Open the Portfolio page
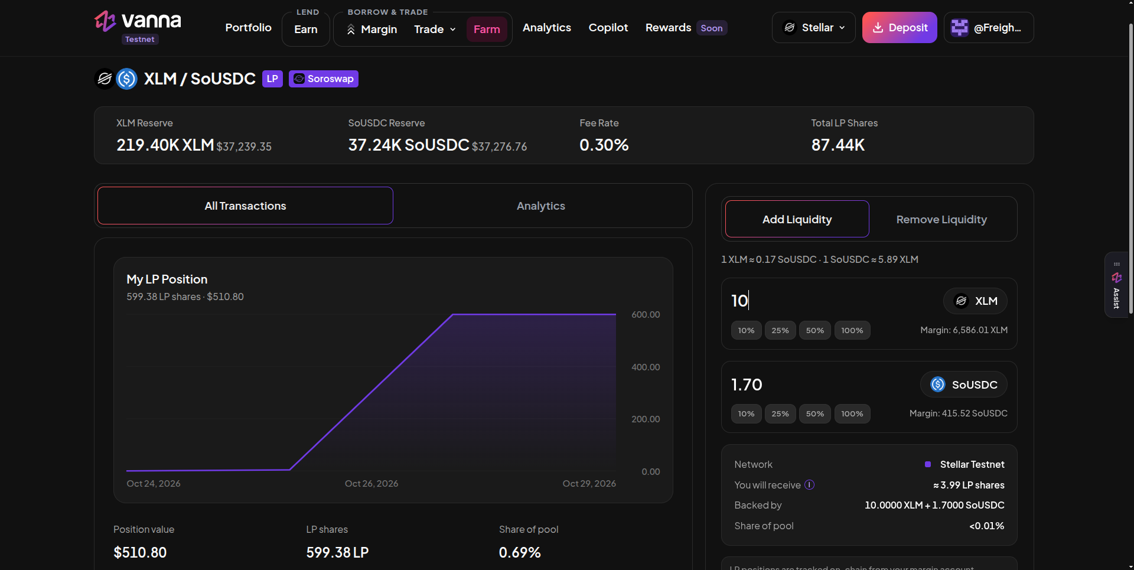1134x570 pixels. [x=248, y=28]
